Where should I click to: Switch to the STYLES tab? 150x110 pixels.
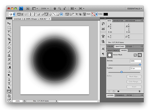tap(129, 47)
